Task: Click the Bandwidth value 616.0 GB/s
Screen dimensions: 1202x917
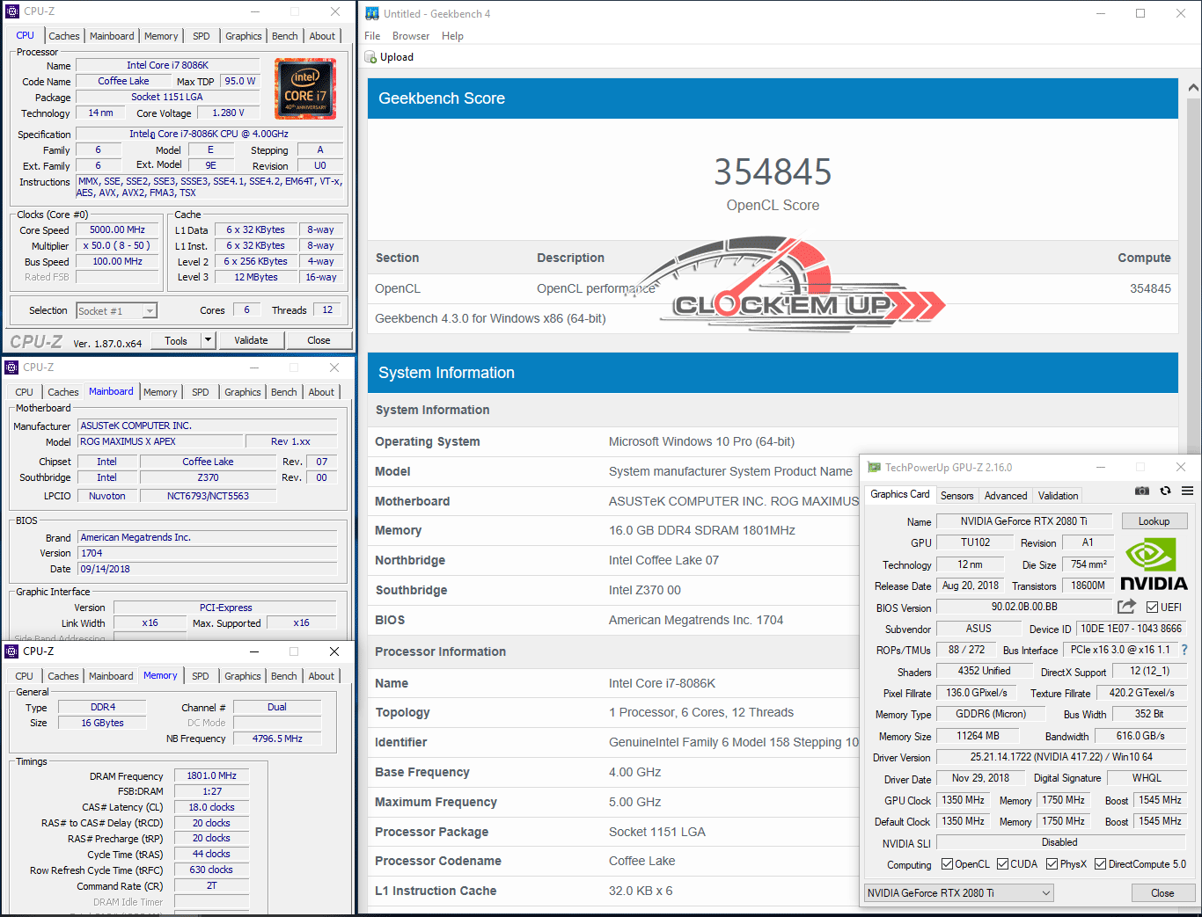Action: point(1140,736)
